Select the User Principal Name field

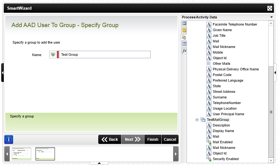click(x=228, y=114)
